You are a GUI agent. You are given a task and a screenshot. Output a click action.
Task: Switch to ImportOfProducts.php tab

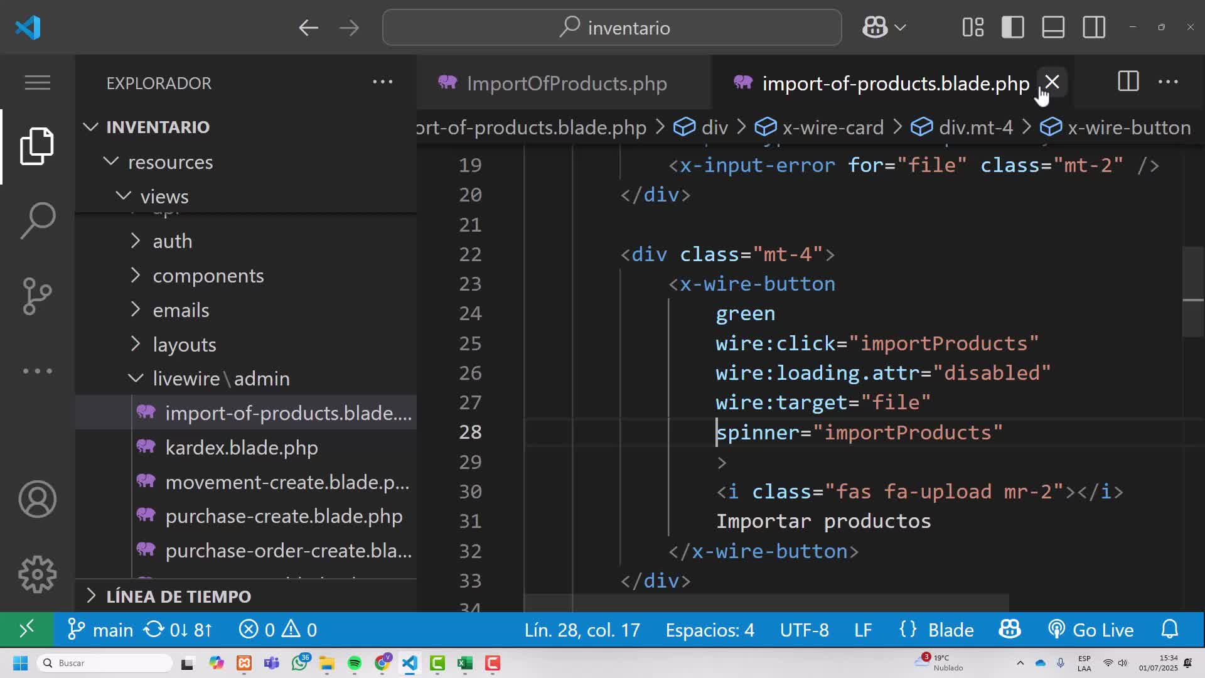[563, 83]
